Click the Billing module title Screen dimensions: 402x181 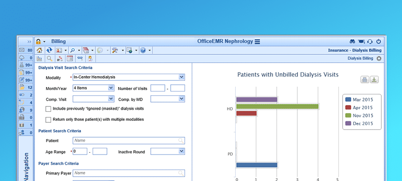[x=58, y=41]
